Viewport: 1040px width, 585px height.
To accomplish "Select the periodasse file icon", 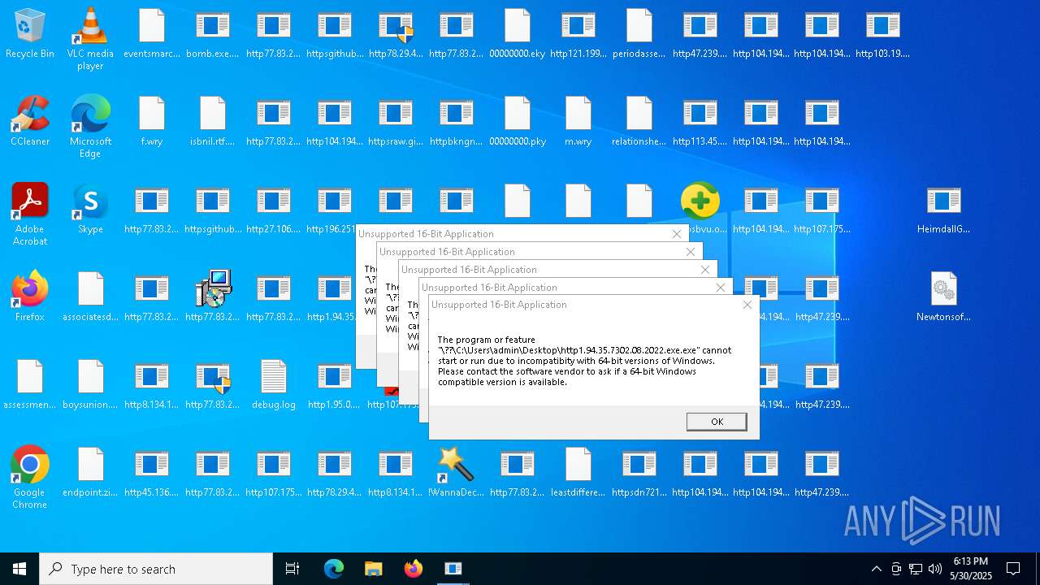I will (x=639, y=34).
